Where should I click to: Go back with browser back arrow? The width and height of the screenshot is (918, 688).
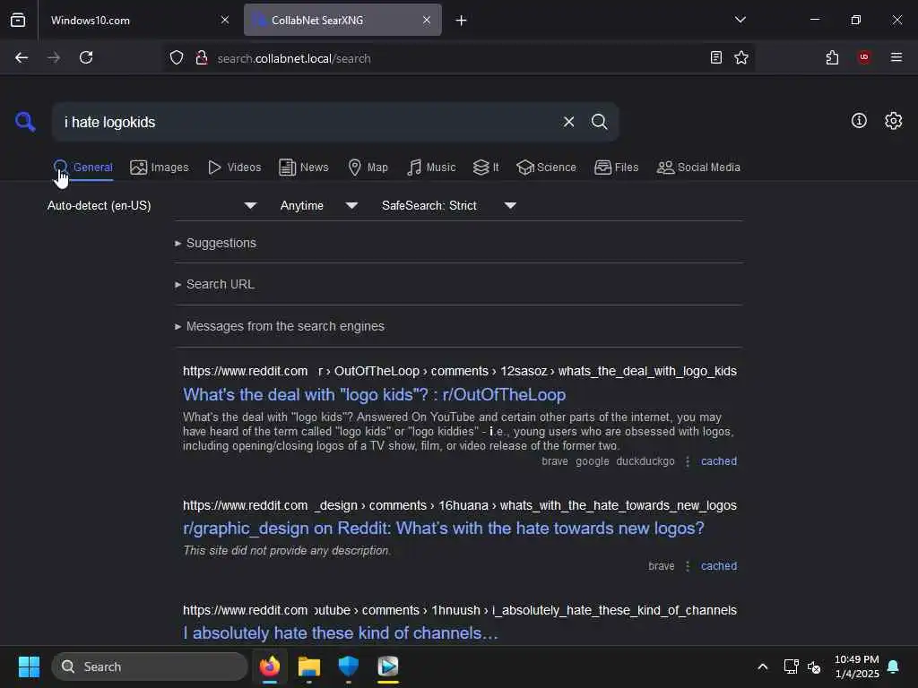pos(22,57)
